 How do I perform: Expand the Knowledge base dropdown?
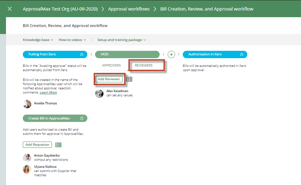point(38,40)
